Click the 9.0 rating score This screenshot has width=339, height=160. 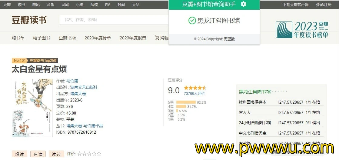click(174, 90)
